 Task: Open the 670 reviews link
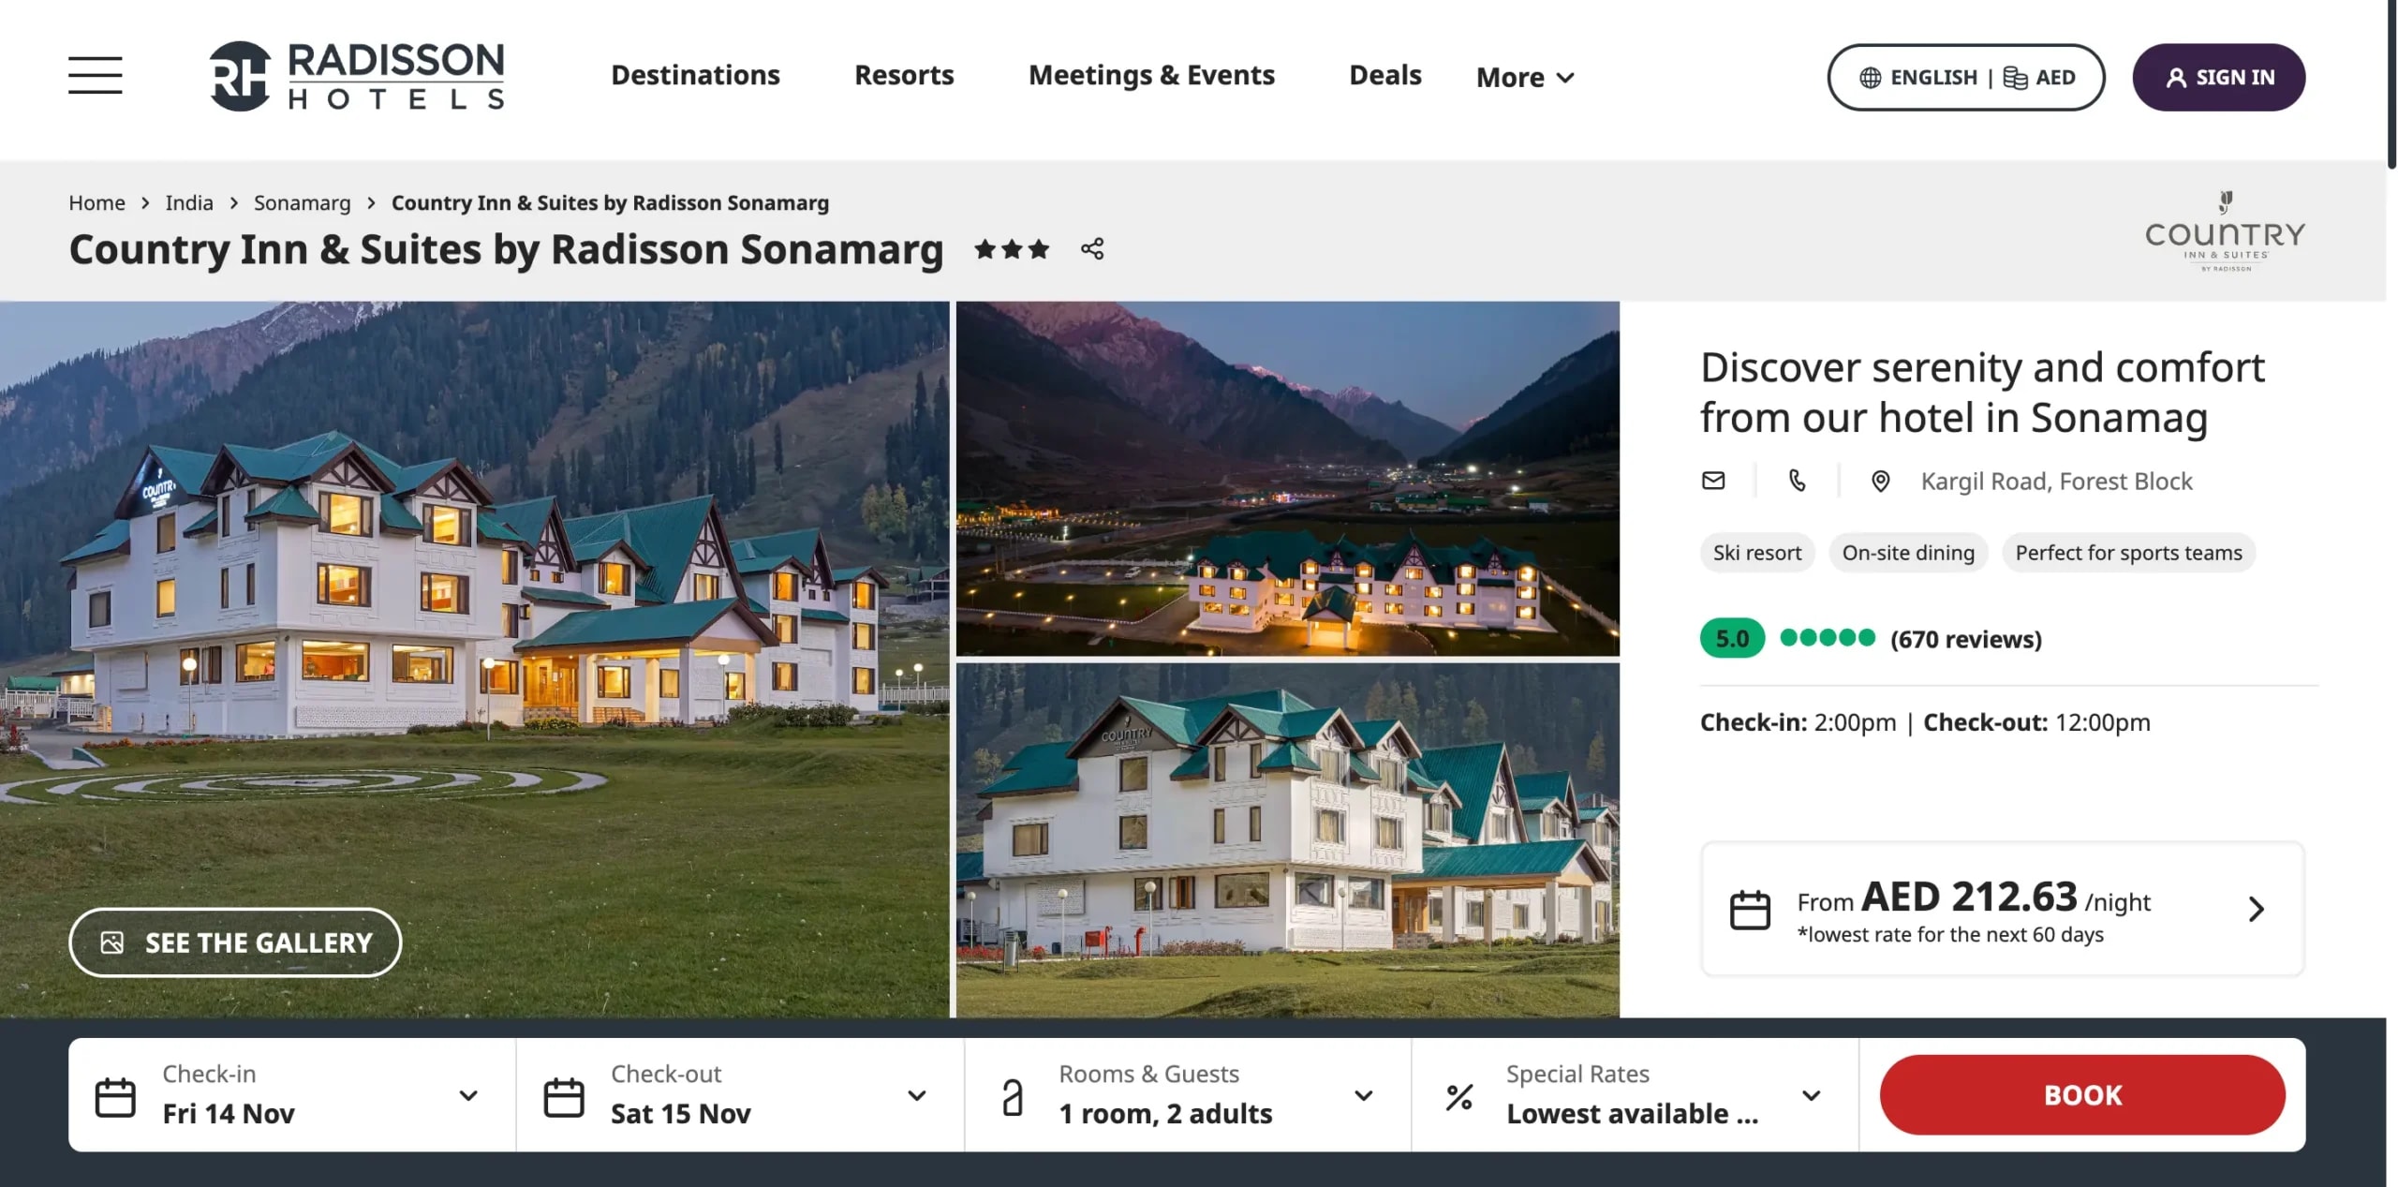coord(1965,639)
